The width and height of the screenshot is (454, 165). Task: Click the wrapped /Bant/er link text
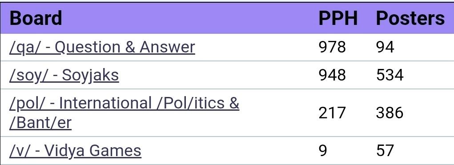click(40, 123)
